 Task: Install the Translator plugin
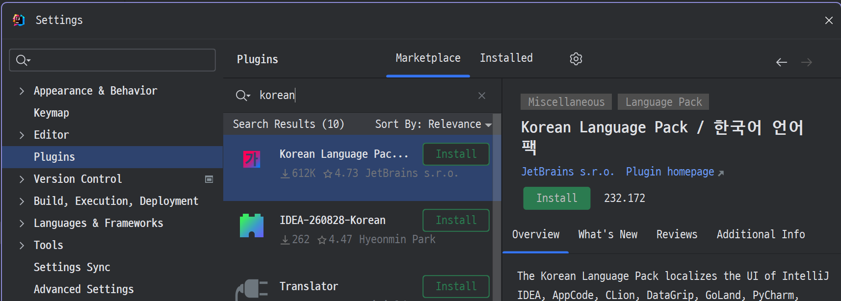coord(456,287)
